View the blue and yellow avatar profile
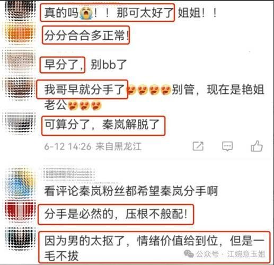274x265 pixels. (20, 183)
